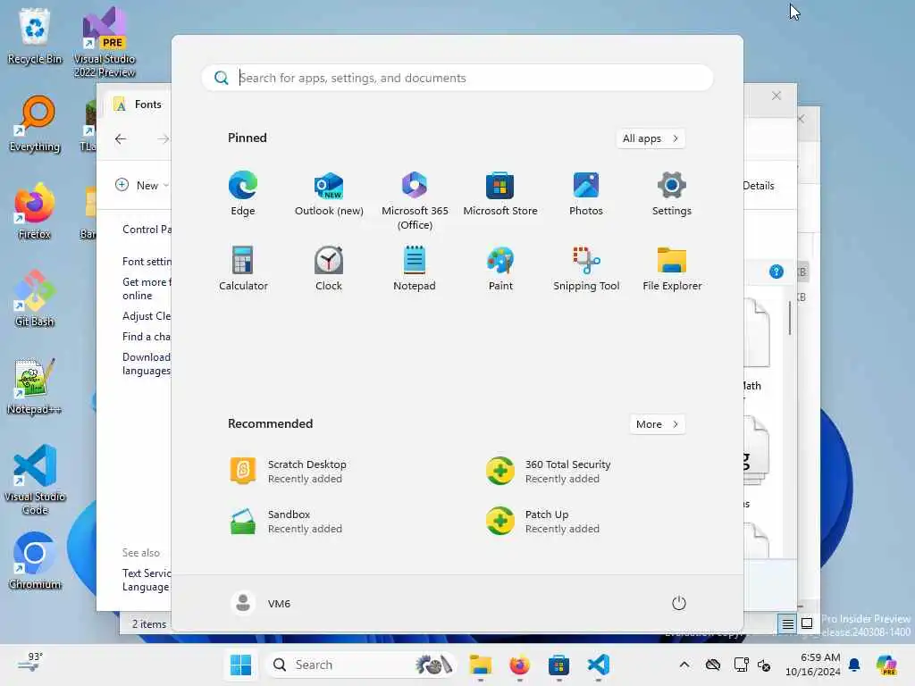Switch Fonts window to details list view
The image size is (915, 686).
pos(787,623)
